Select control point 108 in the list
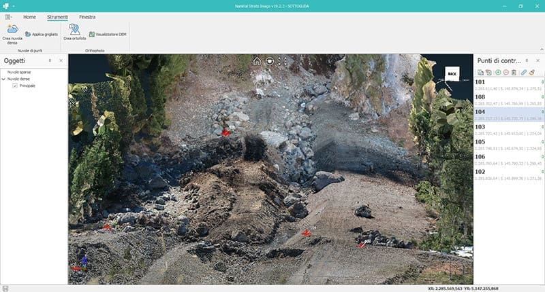Image resolution: width=545 pixels, height=292 pixels. [508, 100]
